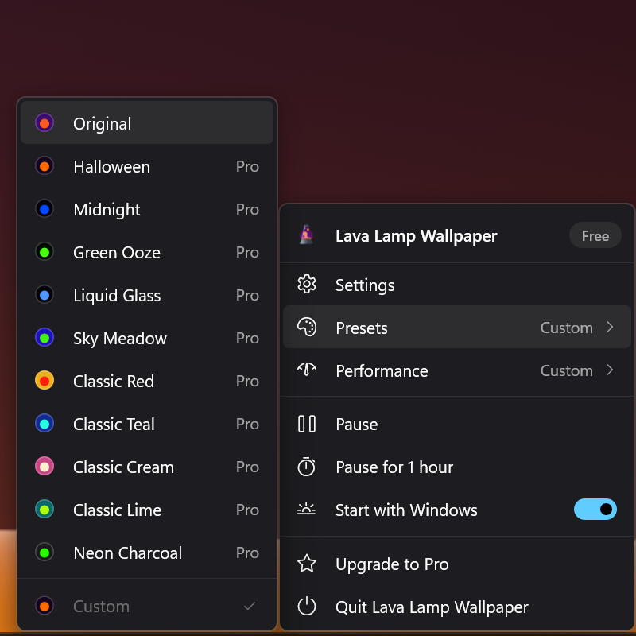Expand the Presets submenu chevron
The image size is (636, 636).
(610, 327)
